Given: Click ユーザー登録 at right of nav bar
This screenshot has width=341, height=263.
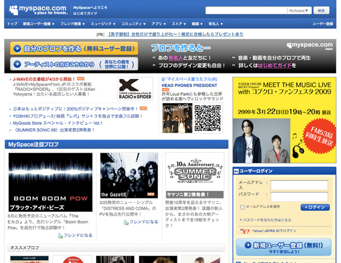Looking at the screenshot, I should tap(323, 23).
